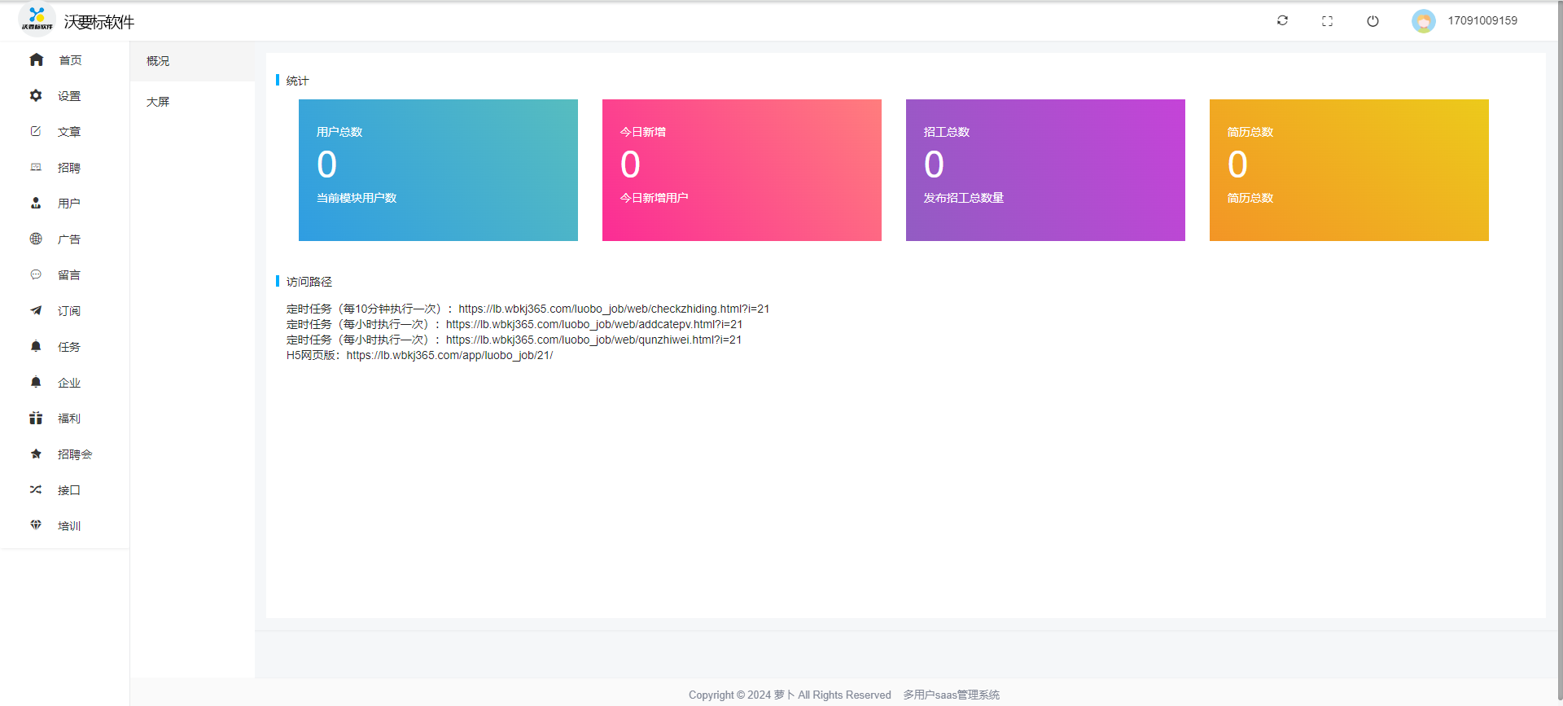The height and width of the screenshot is (706, 1563).
Task: Click the shuffle icon for 接口
Action: pyautogui.click(x=36, y=489)
